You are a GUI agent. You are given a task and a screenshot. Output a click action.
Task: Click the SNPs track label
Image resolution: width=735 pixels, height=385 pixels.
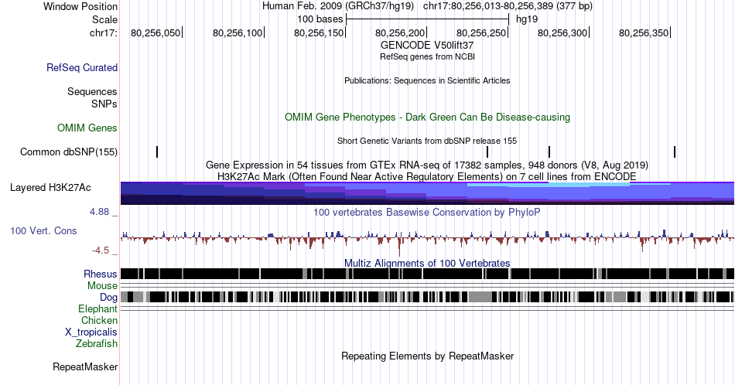tap(104, 104)
